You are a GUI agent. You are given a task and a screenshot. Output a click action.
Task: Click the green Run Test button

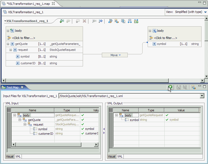[x=170, y=87]
